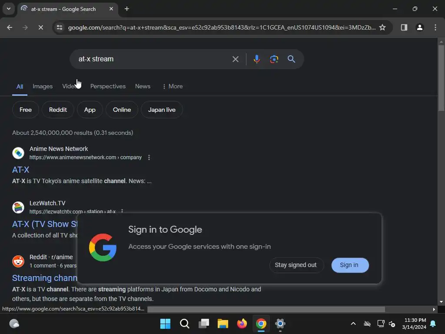Launch Firefox from the taskbar

click(x=242, y=324)
